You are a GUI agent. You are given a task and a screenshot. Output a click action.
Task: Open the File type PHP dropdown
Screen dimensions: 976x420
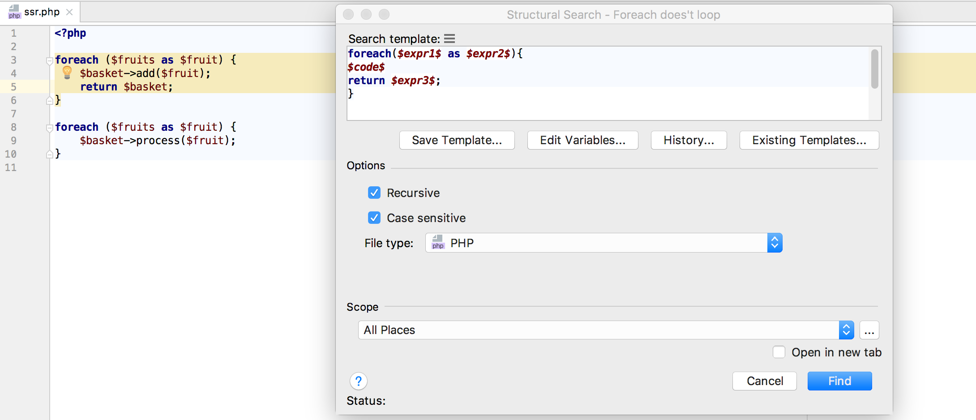(604, 243)
